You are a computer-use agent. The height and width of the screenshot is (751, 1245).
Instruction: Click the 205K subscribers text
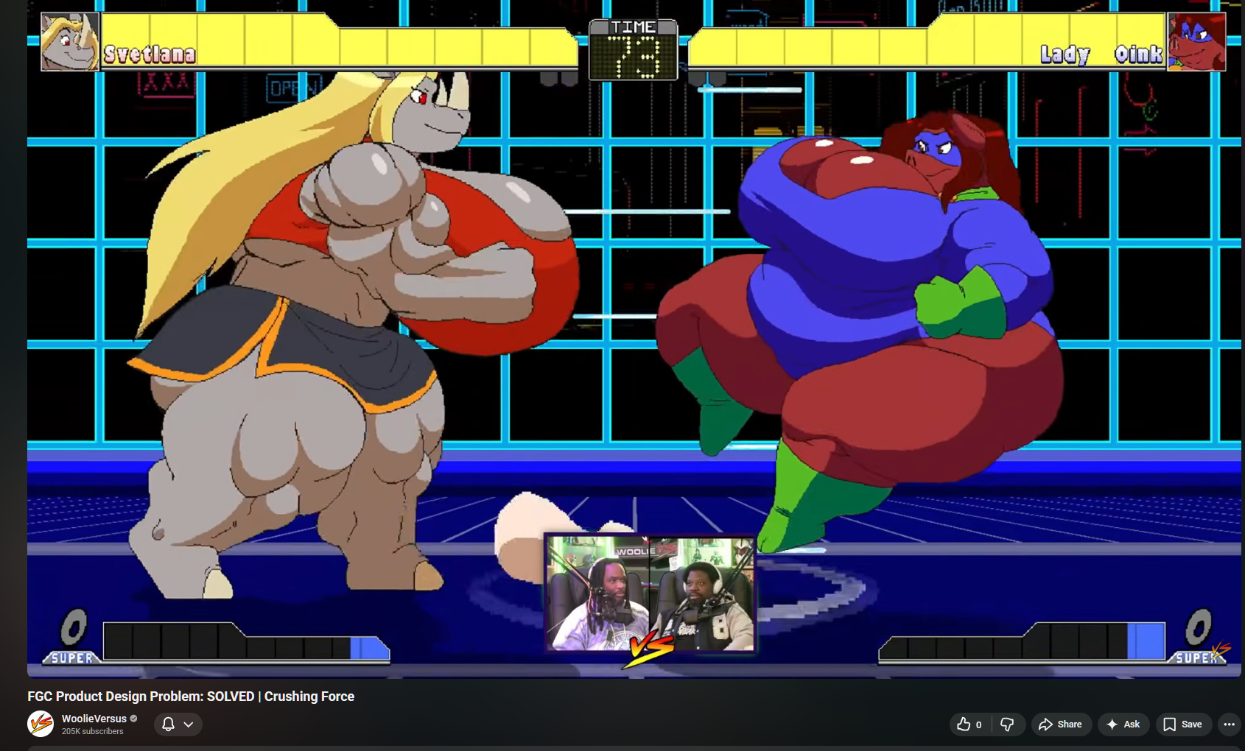(x=92, y=732)
